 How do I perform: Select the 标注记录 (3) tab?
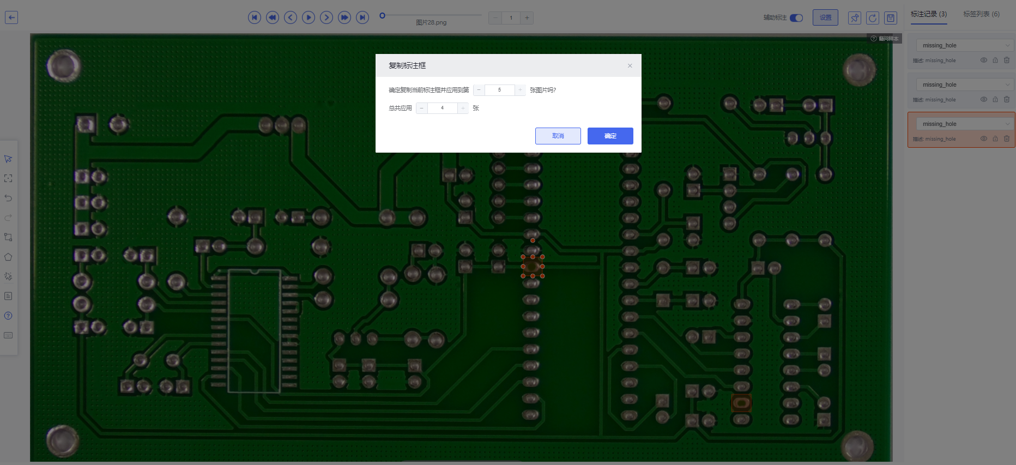click(x=929, y=14)
